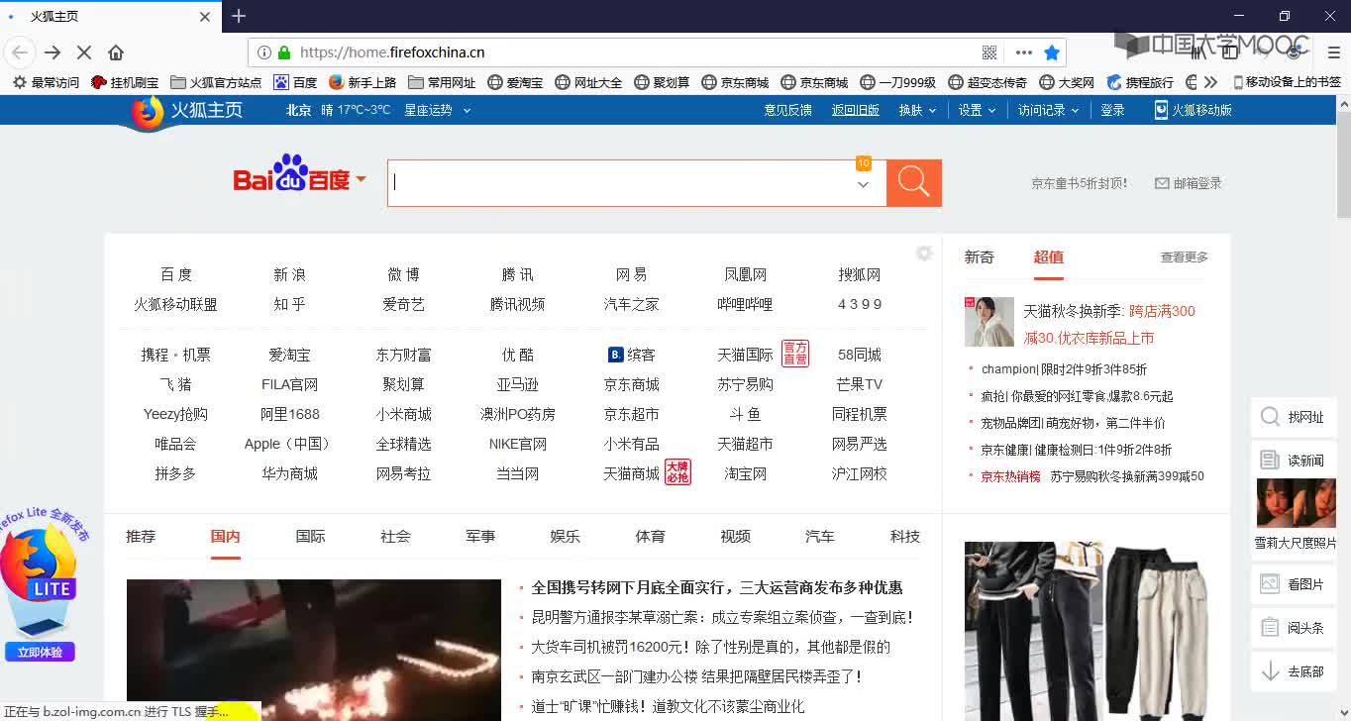
Task: Switch to the 超值 tab
Action: [x=1048, y=257]
